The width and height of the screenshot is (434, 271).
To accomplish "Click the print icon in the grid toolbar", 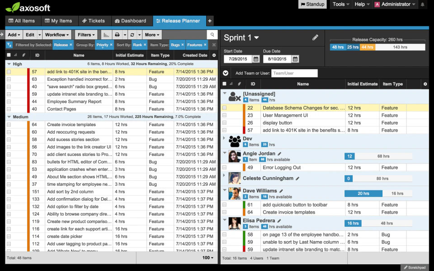I will [118, 35].
